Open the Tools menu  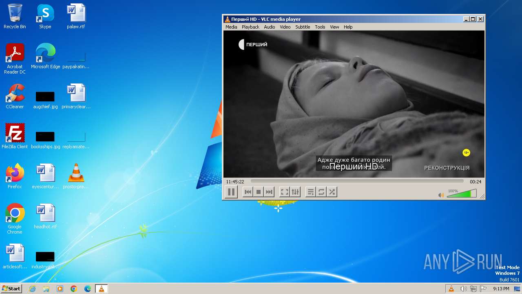(320, 27)
